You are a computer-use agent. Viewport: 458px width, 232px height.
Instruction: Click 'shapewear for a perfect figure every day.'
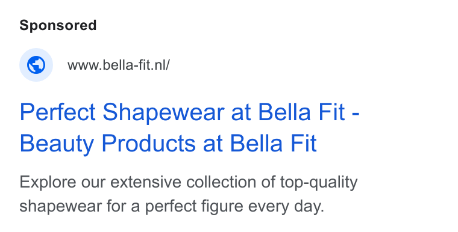pos(172,206)
